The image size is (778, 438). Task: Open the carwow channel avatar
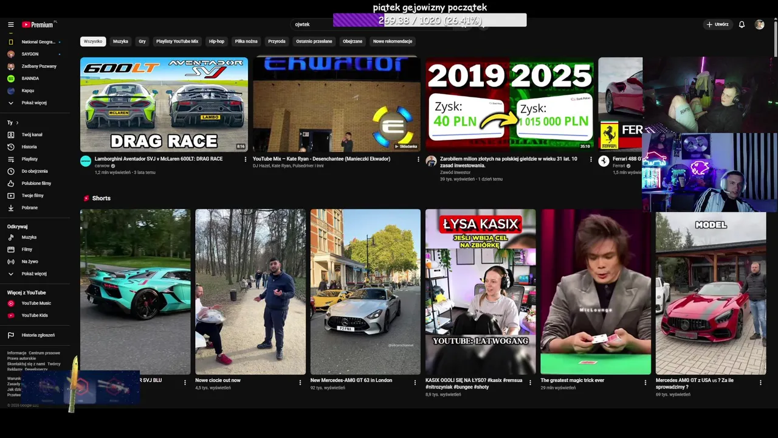pyautogui.click(x=86, y=161)
